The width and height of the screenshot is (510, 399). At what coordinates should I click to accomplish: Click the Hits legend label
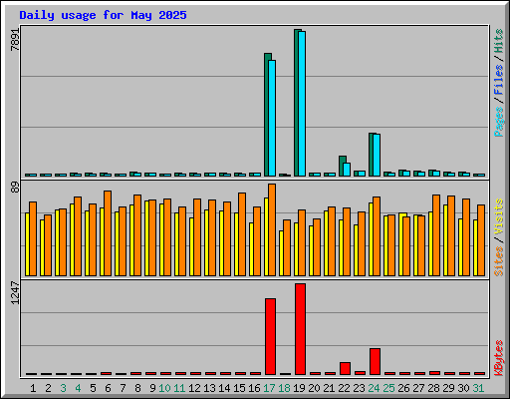coord(499,41)
